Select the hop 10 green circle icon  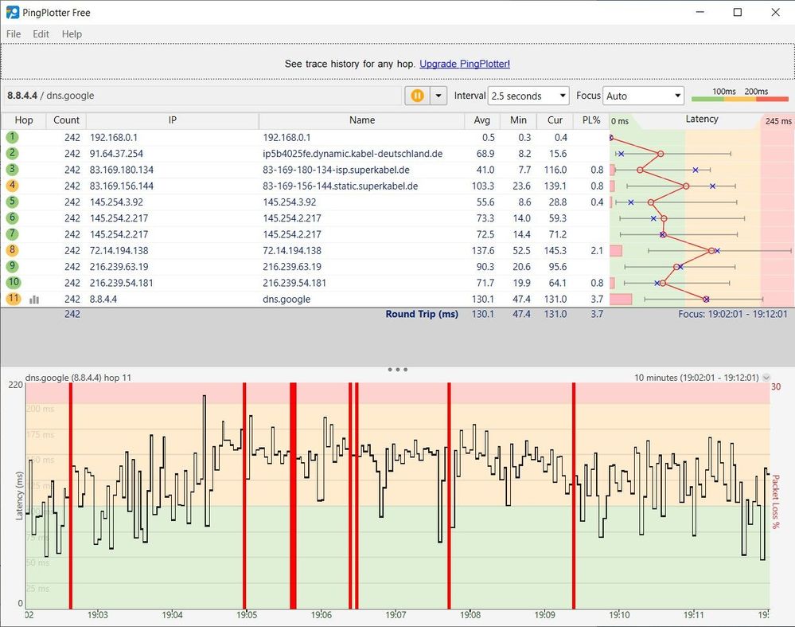[x=14, y=283]
